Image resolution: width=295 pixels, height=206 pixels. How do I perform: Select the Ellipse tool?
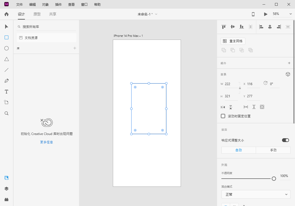6,48
